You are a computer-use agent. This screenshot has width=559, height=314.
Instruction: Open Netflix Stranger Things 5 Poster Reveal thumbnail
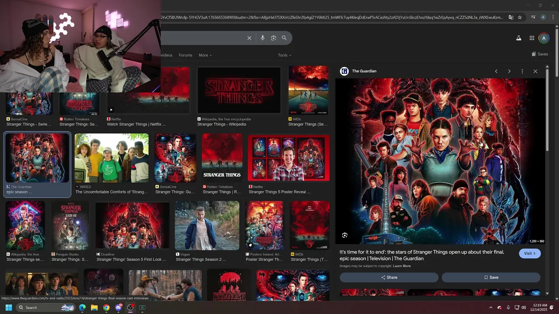point(289,157)
